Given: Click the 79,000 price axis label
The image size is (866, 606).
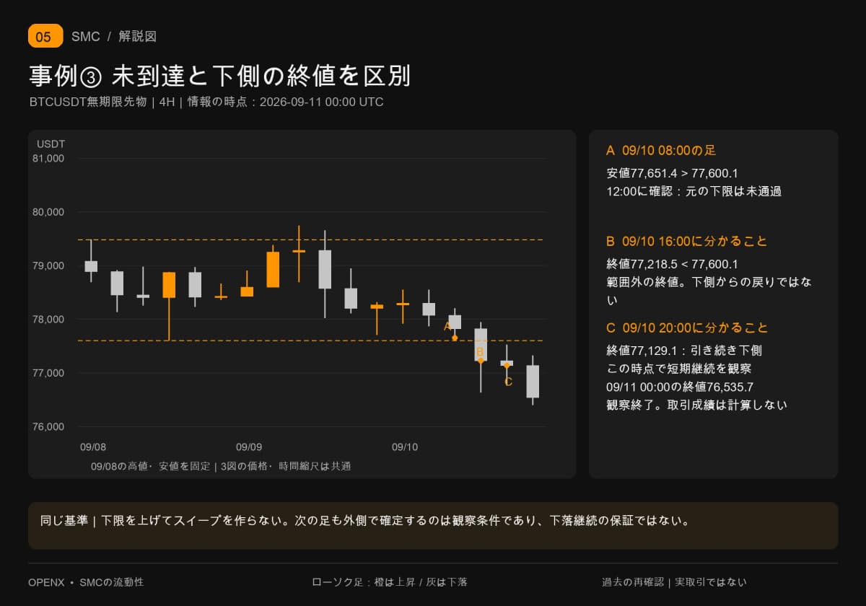Looking at the screenshot, I should pyautogui.click(x=49, y=265).
